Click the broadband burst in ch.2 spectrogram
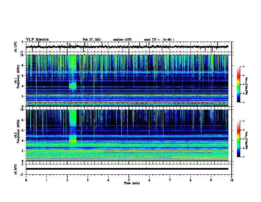 73,127
